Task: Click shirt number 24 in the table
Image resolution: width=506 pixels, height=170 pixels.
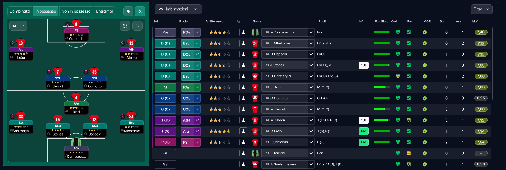Action: point(255,43)
